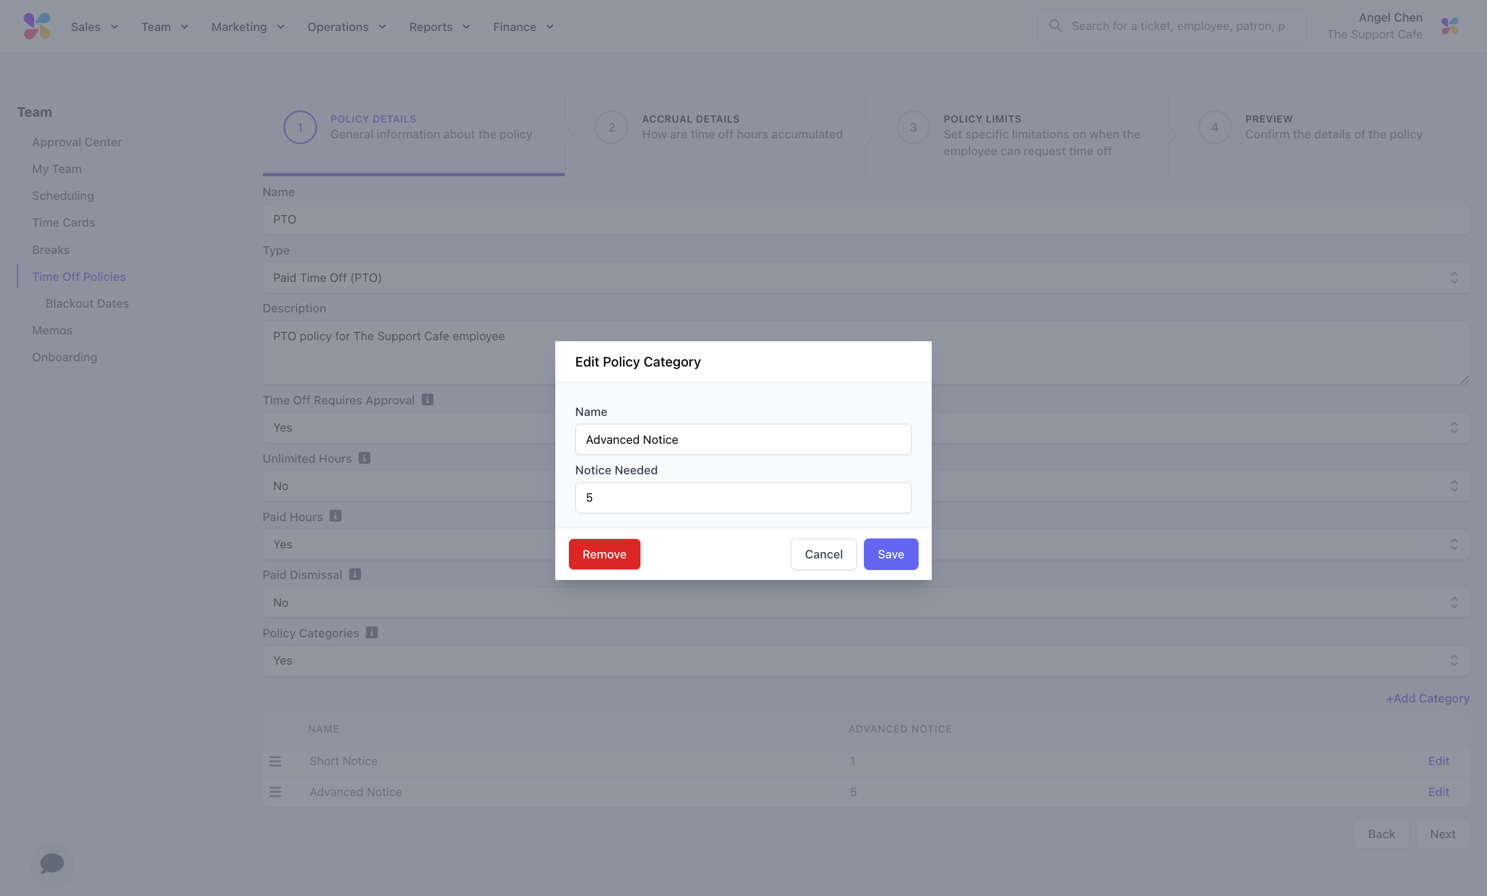Click the Angel Chen account name
The height and width of the screenshot is (896, 1487).
coord(1390,17)
